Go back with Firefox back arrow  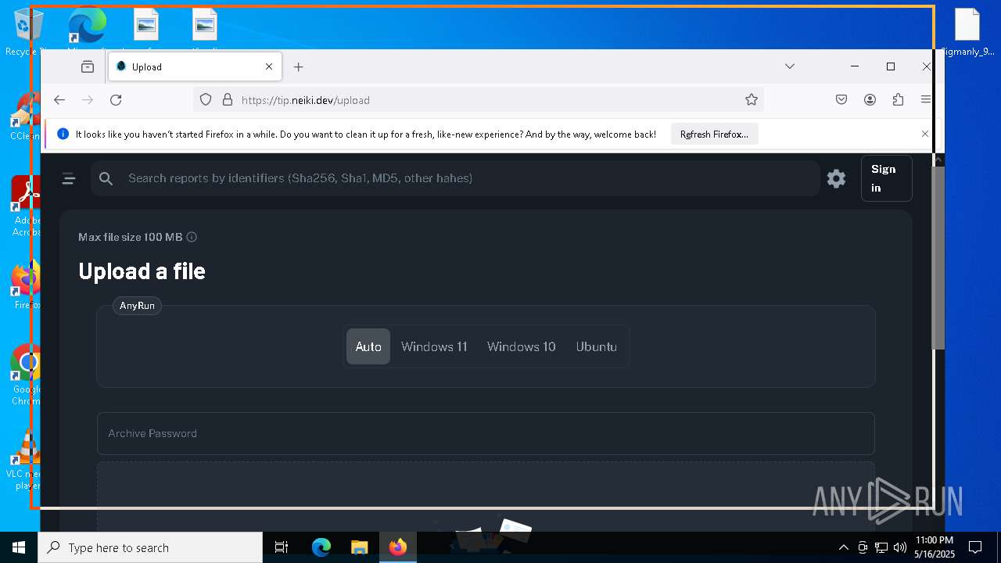59,100
